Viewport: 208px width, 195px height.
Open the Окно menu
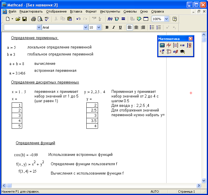point(144,12)
